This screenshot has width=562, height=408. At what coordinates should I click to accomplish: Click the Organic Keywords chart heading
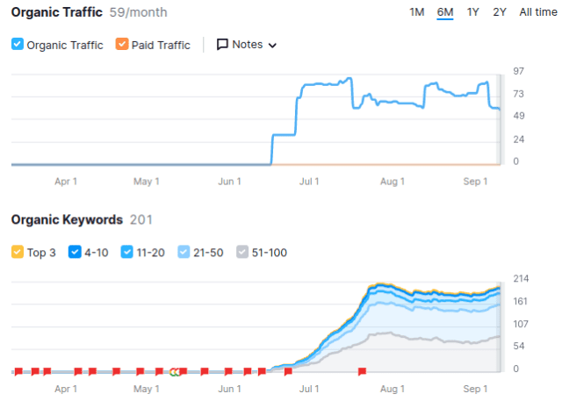[66, 219]
